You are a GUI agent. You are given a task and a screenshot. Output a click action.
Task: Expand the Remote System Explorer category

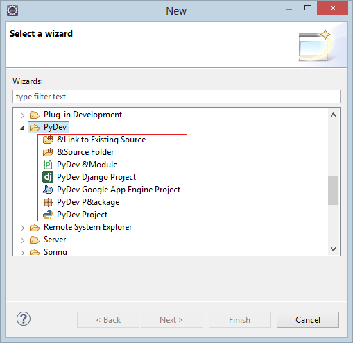pos(22,228)
